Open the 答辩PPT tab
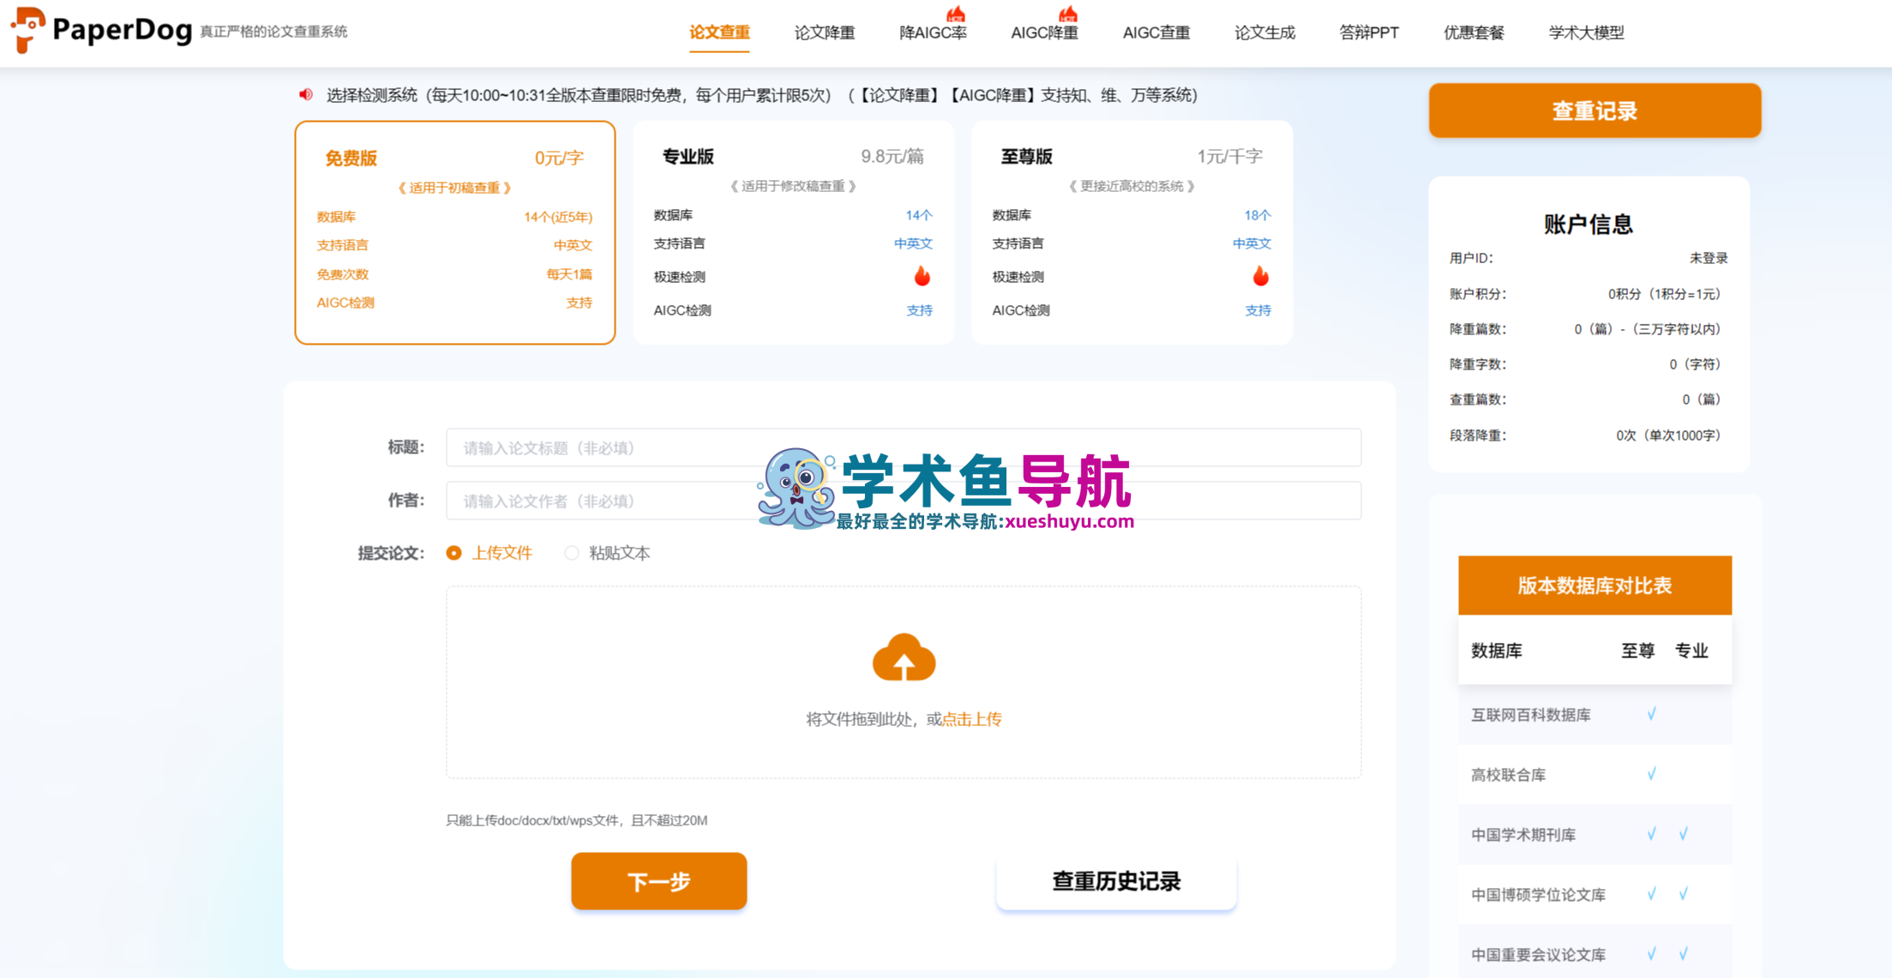This screenshot has width=1892, height=978. (x=1368, y=33)
